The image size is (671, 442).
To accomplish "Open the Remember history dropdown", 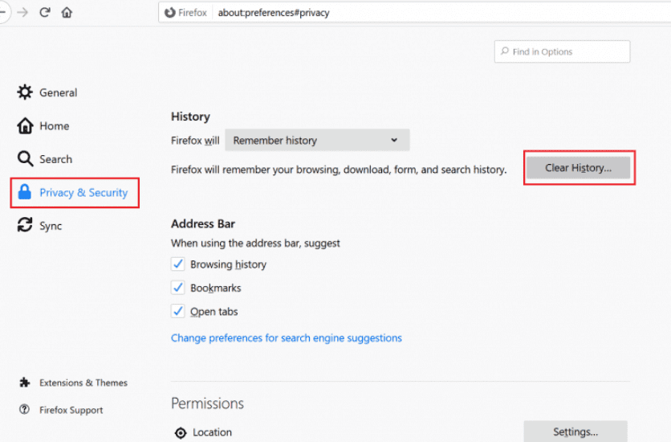I will (317, 140).
